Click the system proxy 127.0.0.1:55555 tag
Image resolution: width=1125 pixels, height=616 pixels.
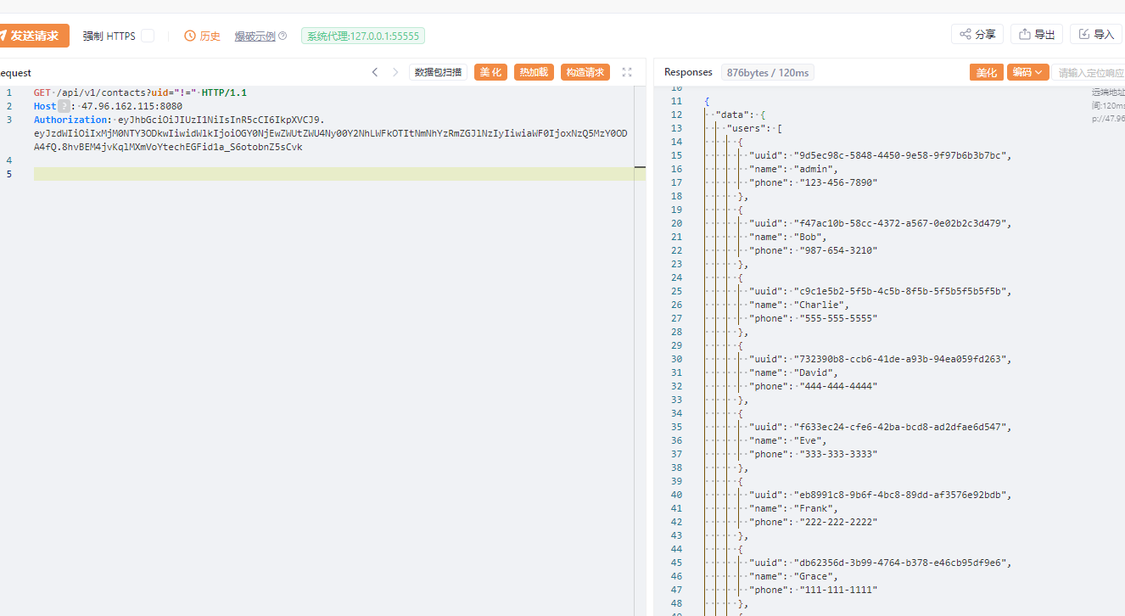click(x=362, y=36)
